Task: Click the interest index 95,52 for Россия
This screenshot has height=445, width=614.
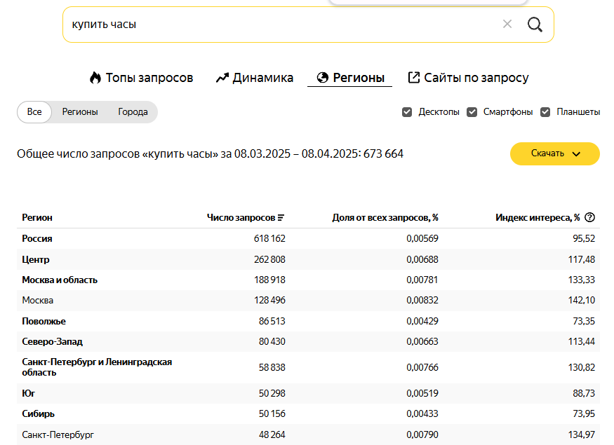Action: coord(584,238)
